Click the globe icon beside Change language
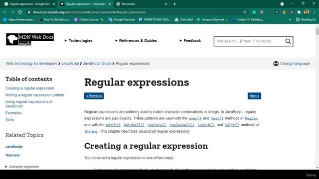Viewport: 319px width, 179px height. 276,64
